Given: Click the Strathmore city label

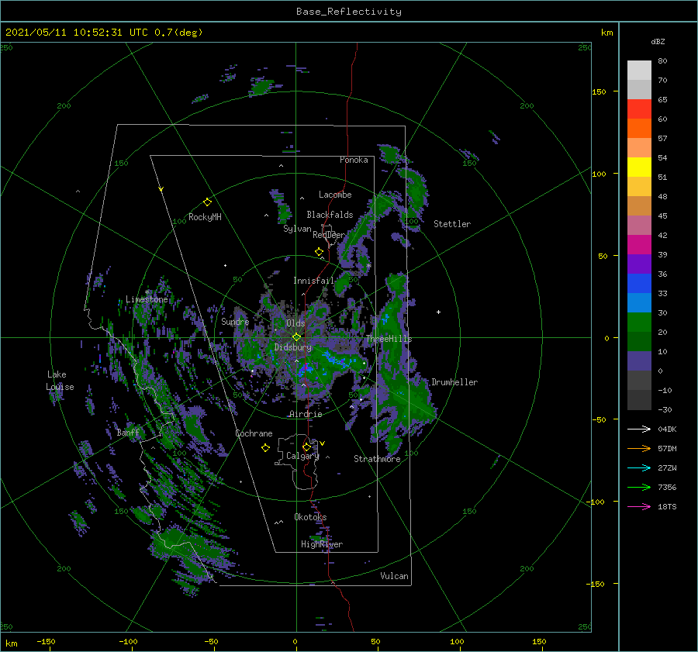Looking at the screenshot, I should [x=377, y=459].
